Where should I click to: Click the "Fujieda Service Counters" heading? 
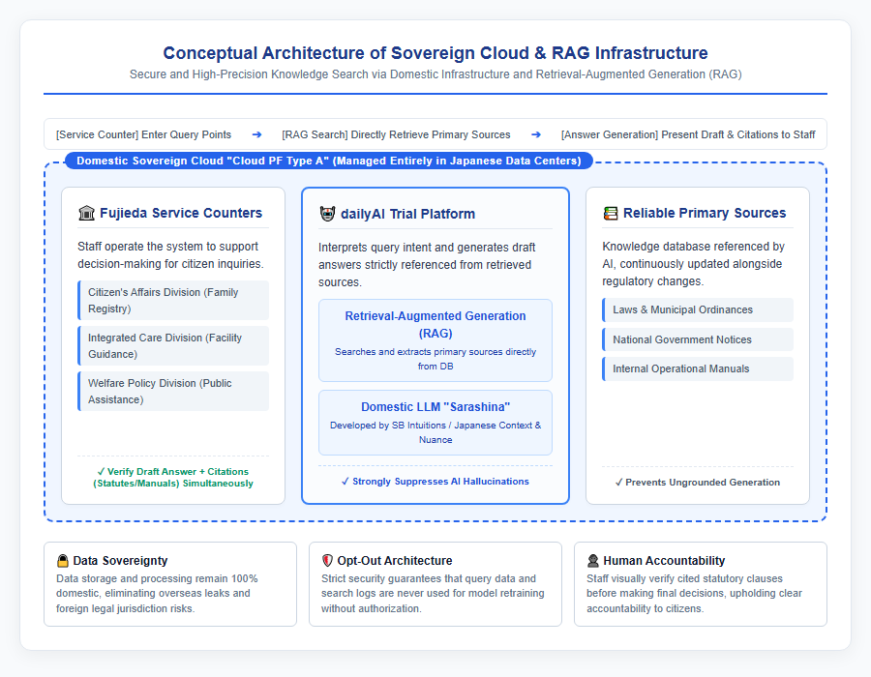181,213
